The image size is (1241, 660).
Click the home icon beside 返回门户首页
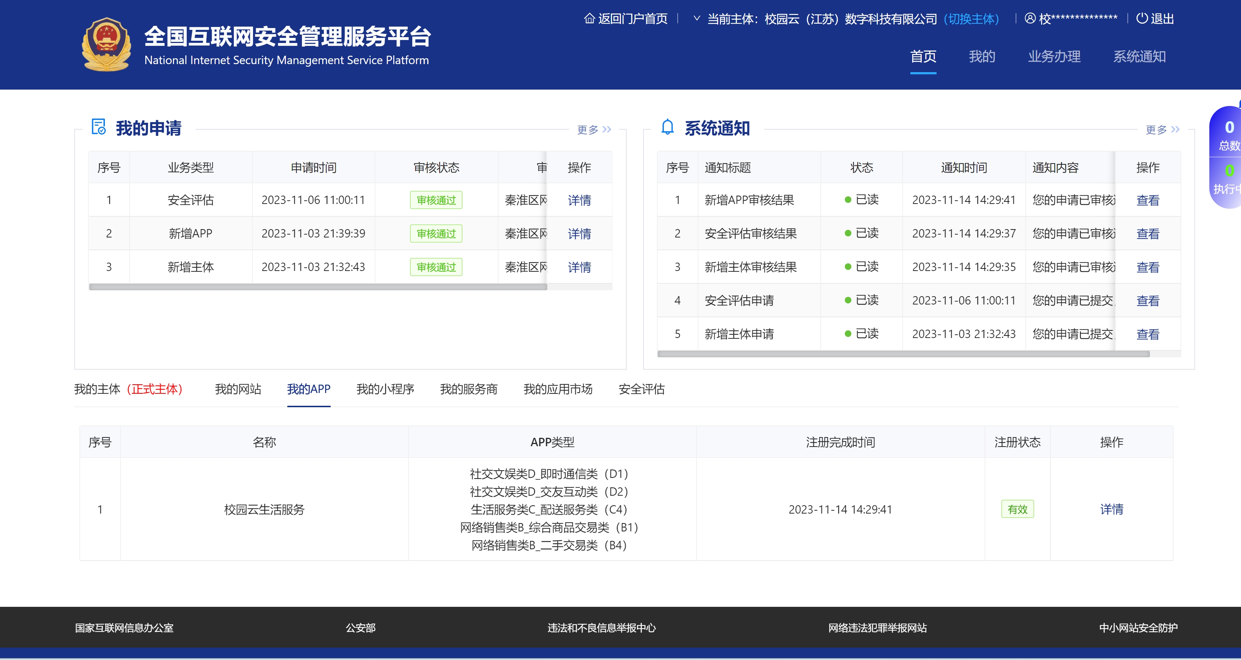point(589,18)
